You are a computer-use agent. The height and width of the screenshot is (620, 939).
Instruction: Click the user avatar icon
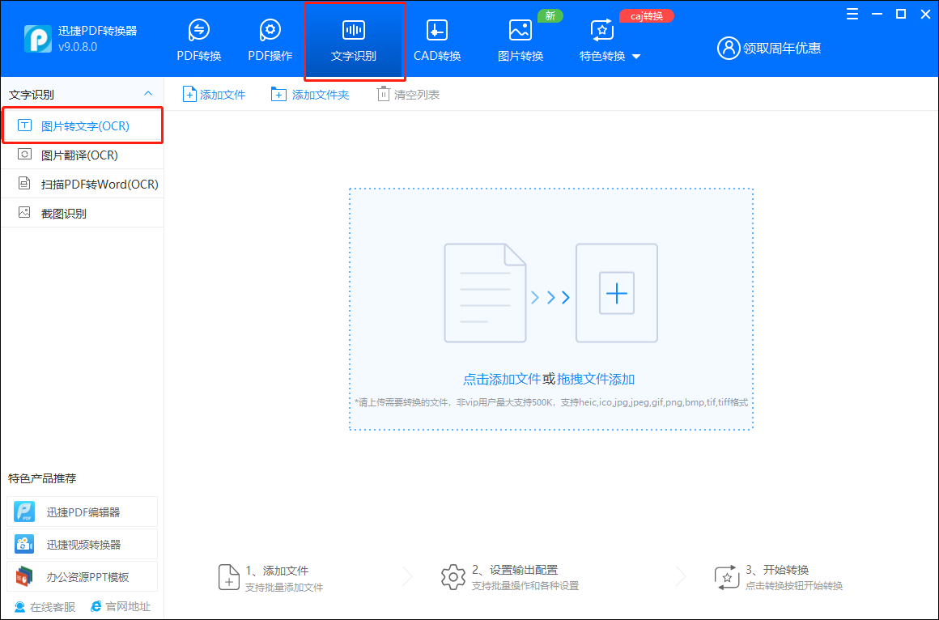[729, 48]
